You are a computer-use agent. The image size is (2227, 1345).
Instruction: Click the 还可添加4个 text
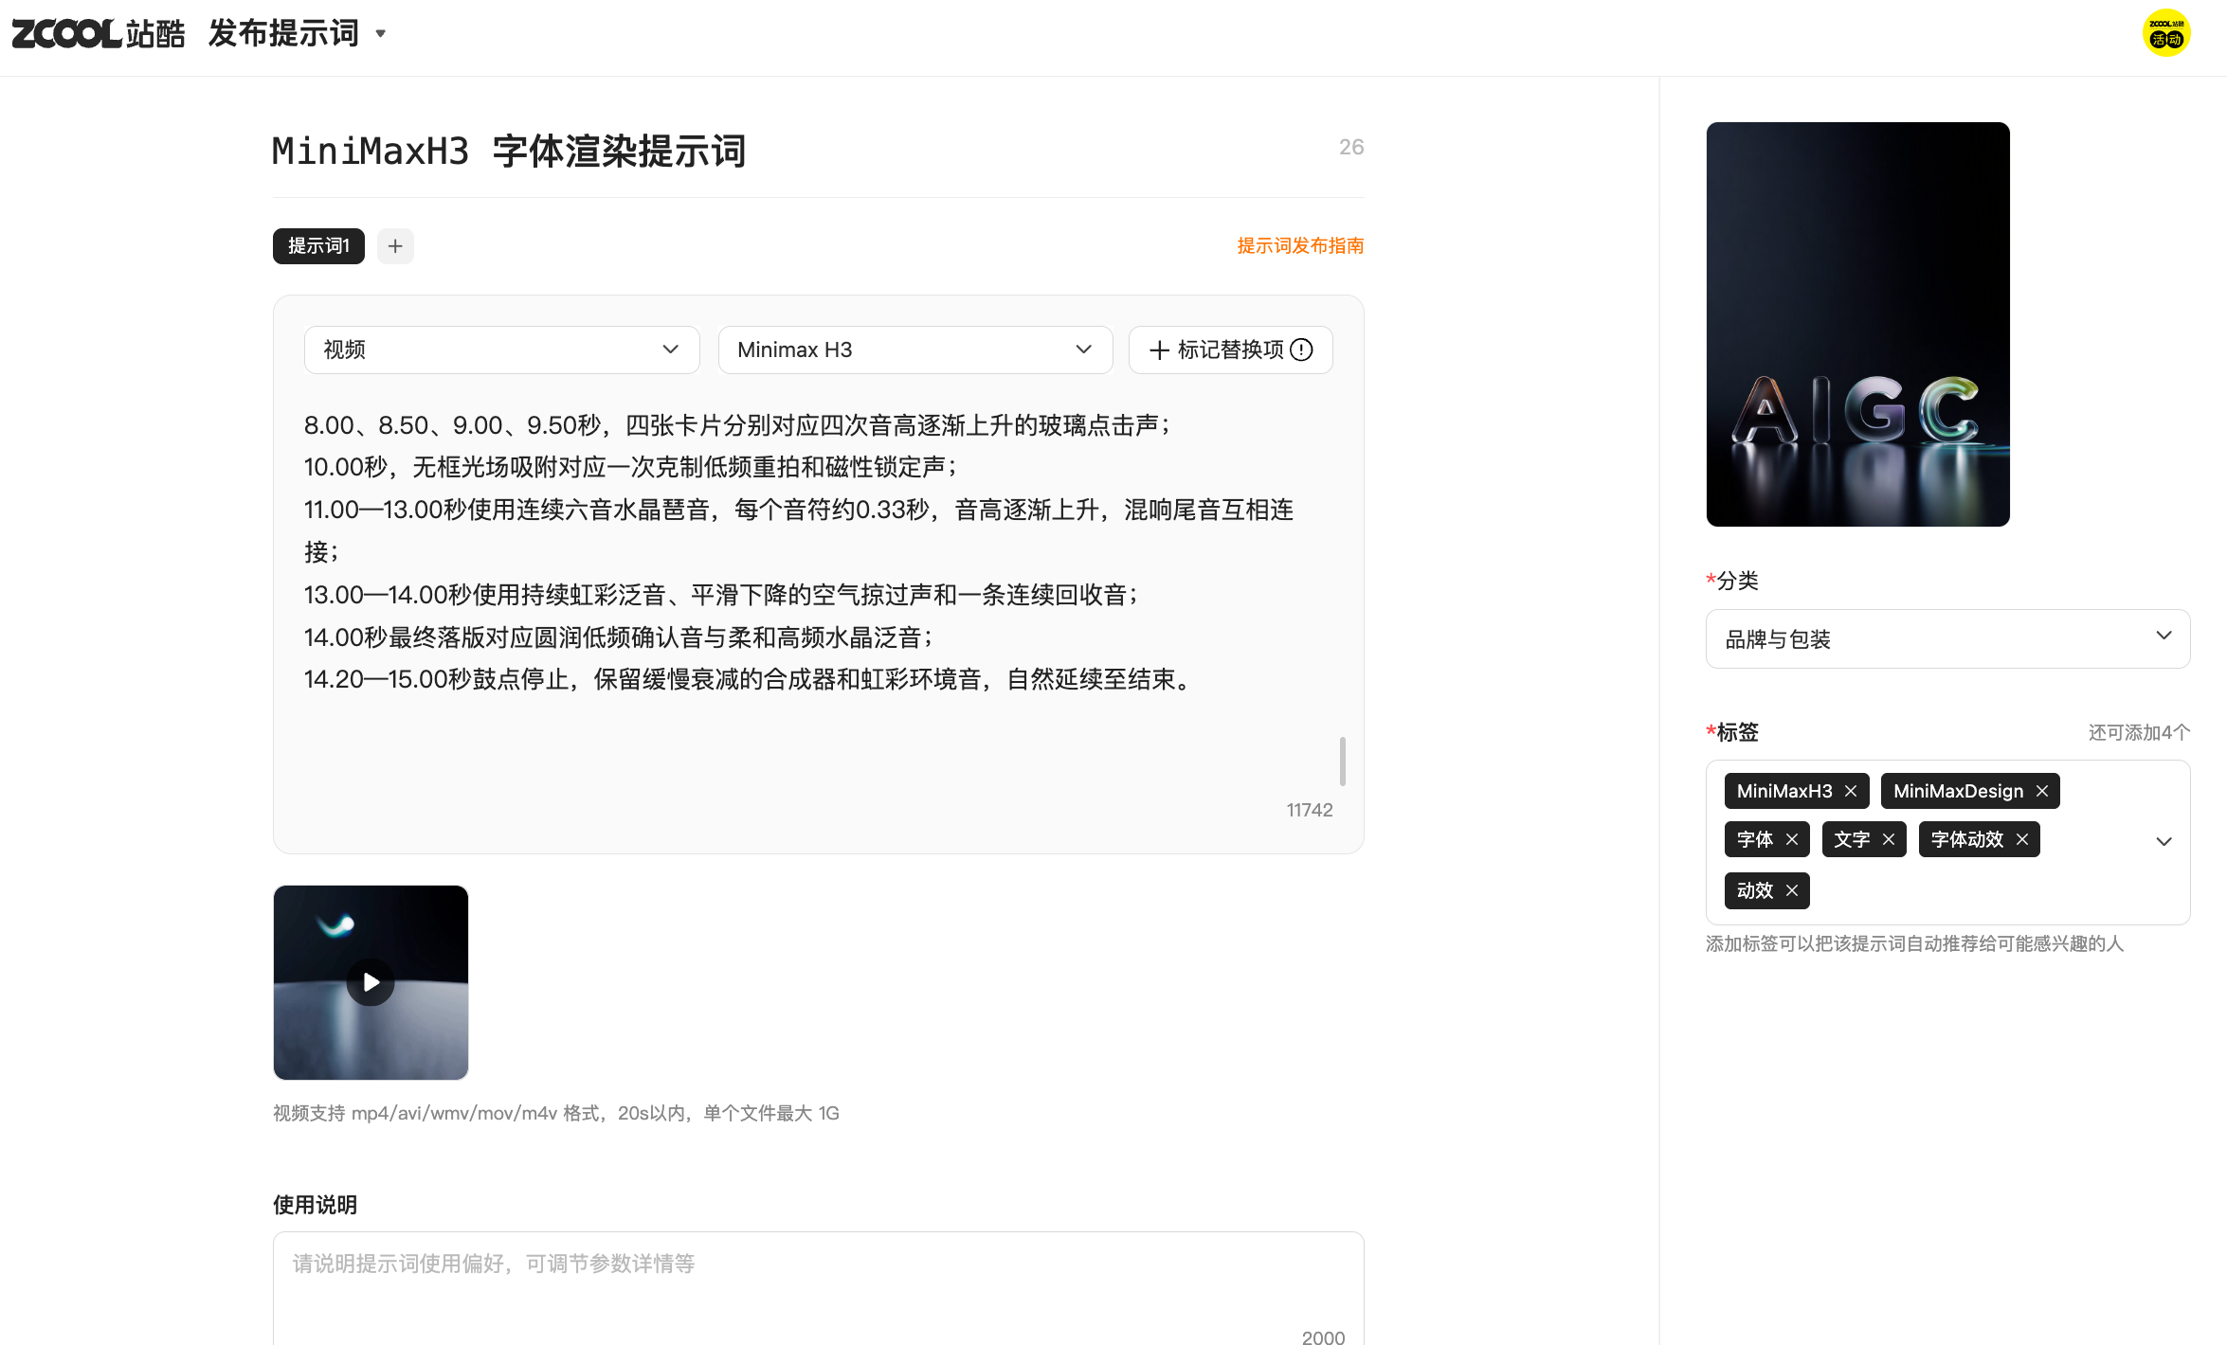point(2139,732)
